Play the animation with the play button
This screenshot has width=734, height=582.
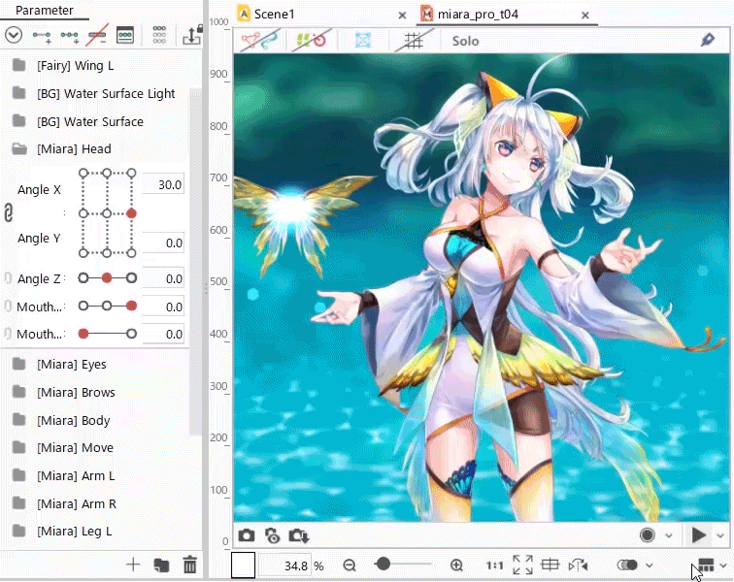point(699,535)
